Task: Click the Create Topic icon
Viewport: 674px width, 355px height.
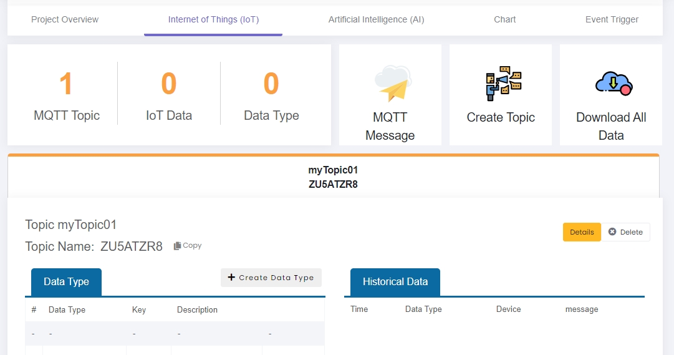Action: [x=503, y=84]
